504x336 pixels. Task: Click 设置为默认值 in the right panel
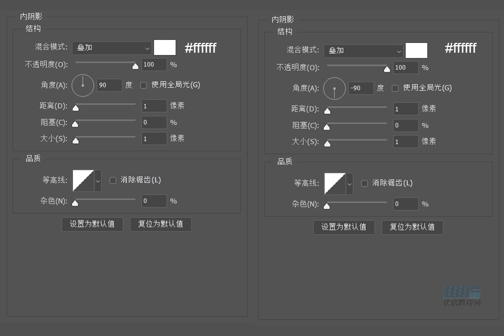344,227
